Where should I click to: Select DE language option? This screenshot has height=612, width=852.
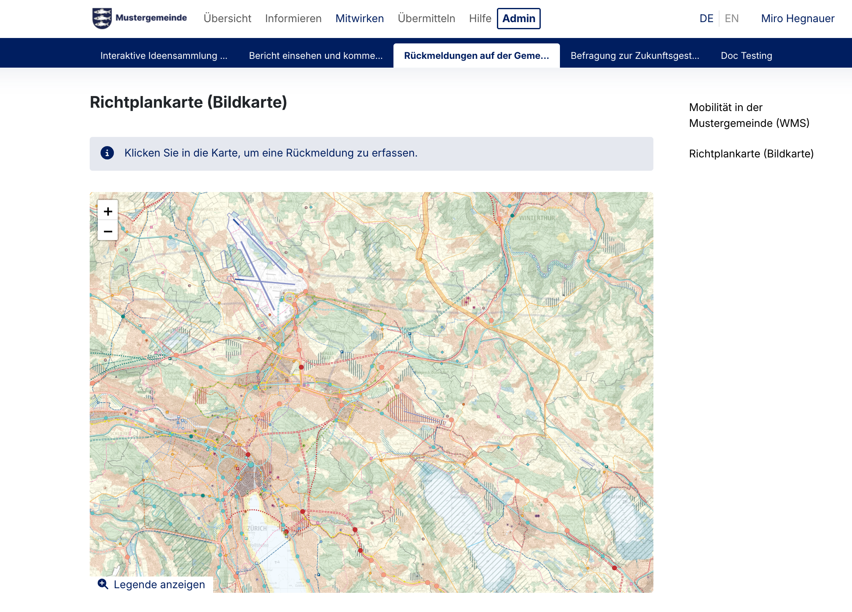706,18
